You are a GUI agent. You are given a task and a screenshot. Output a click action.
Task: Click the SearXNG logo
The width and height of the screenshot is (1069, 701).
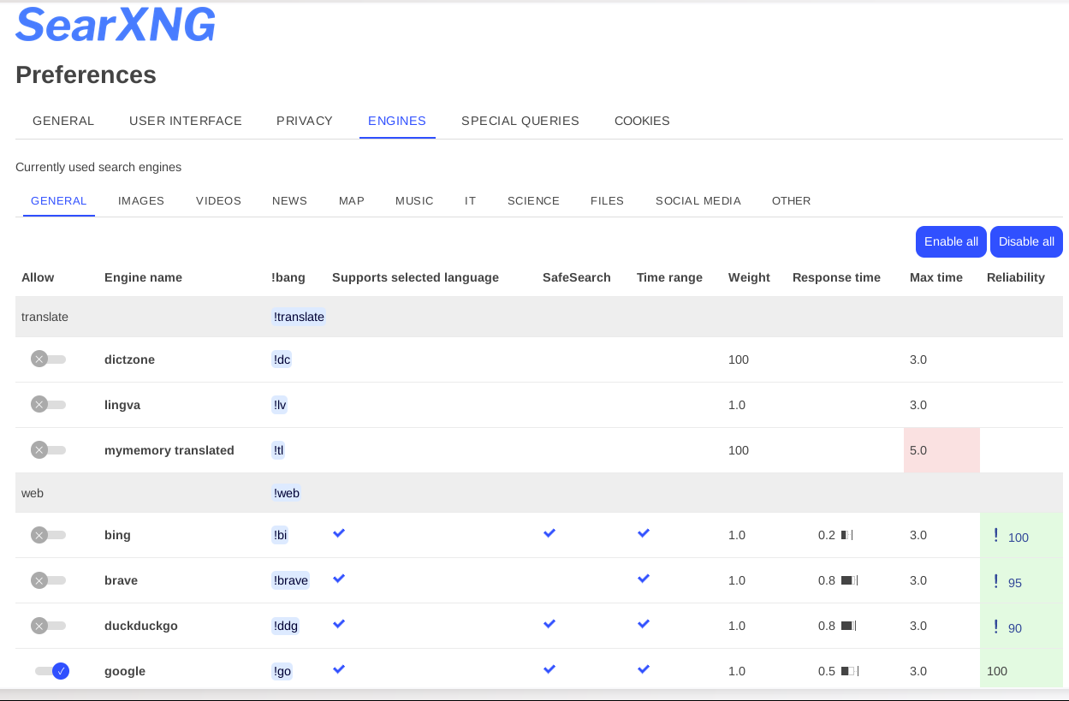click(116, 24)
